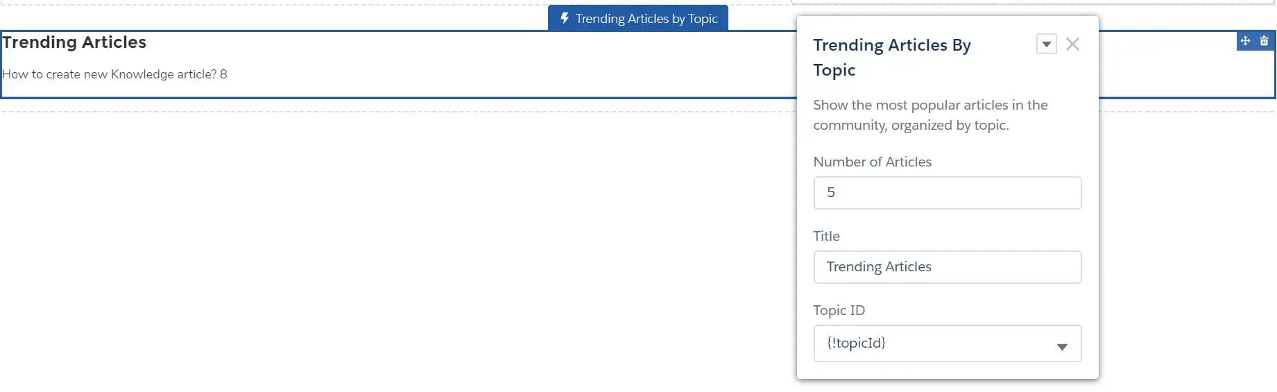1277x392 pixels.
Task: Click the lightning bolt icon in component label
Action: click(565, 18)
